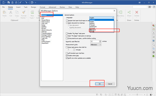Image resolution: width=156 pixels, height=96 pixels.
Task: Click the Format Painter brush icon
Action: [x=24, y=12]
